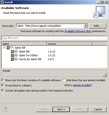This screenshot has height=115, width=109.
Task: Focus the type filter text field
Action: [x=54, y=38]
